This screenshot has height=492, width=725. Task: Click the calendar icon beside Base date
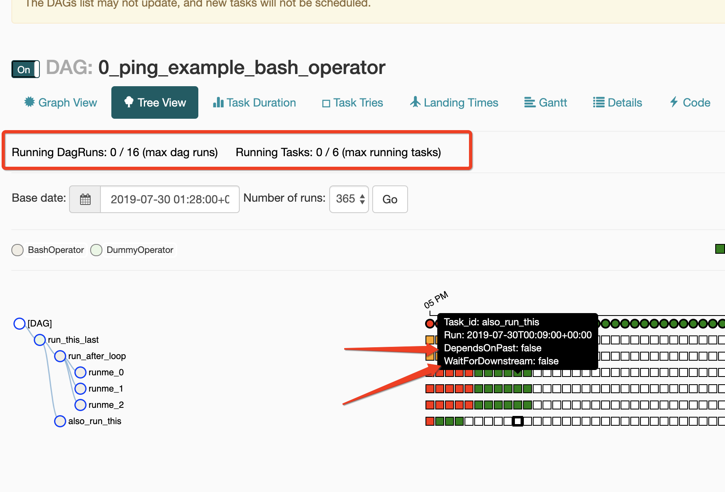(85, 199)
